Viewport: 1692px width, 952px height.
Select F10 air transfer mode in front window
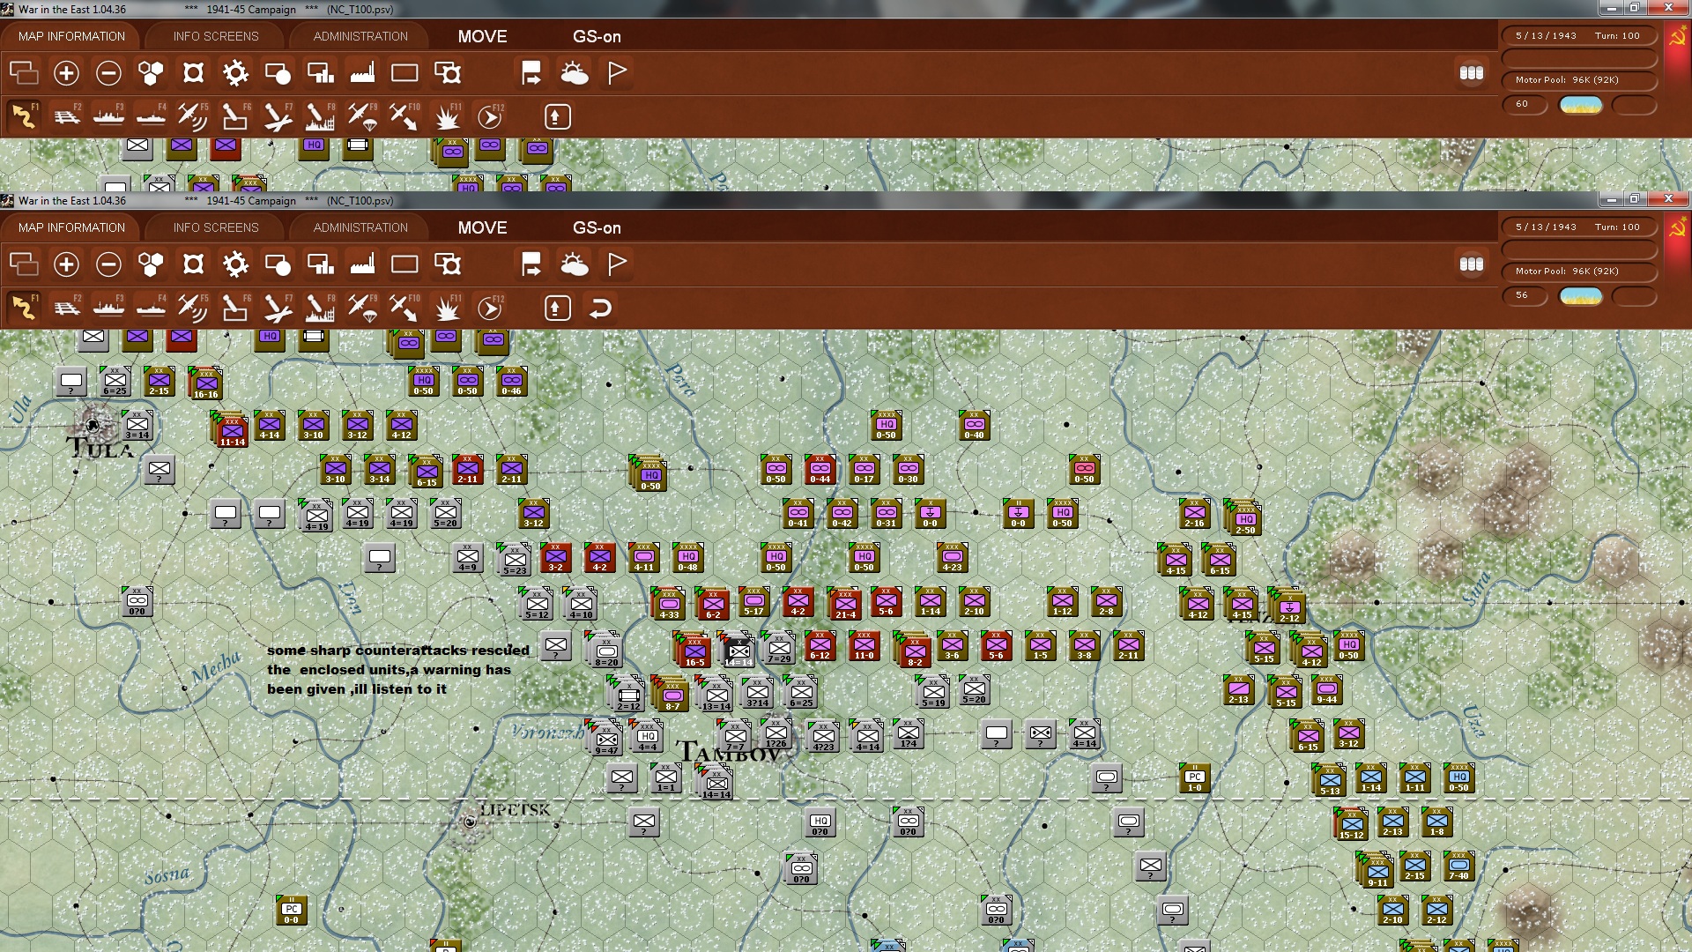404,308
